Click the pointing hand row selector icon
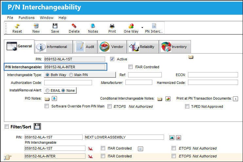This screenshot has width=243, height=162. point(8,157)
